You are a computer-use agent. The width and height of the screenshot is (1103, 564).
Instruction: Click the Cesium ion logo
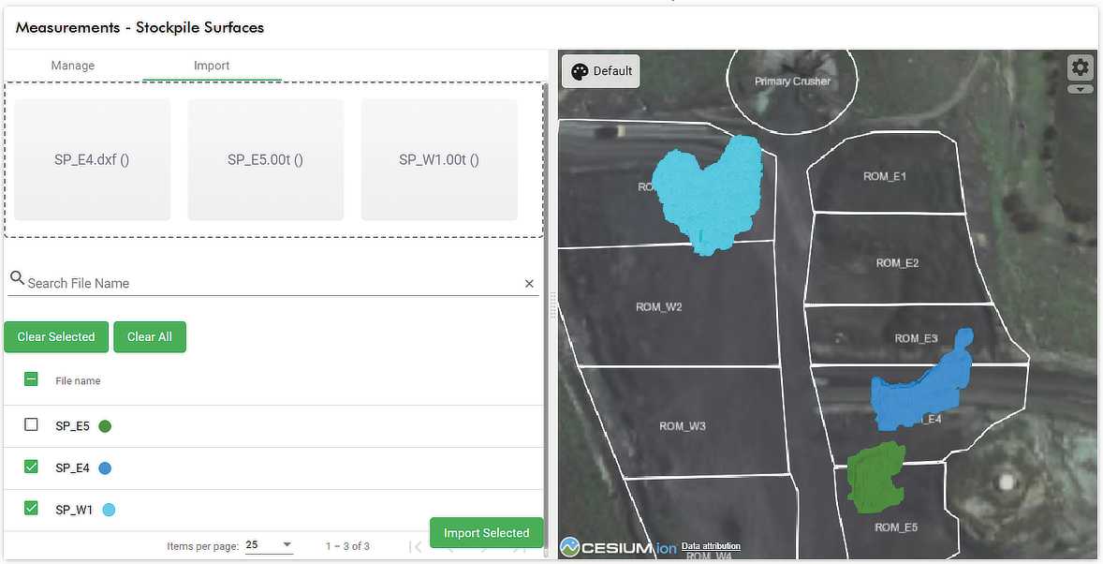[x=618, y=547]
